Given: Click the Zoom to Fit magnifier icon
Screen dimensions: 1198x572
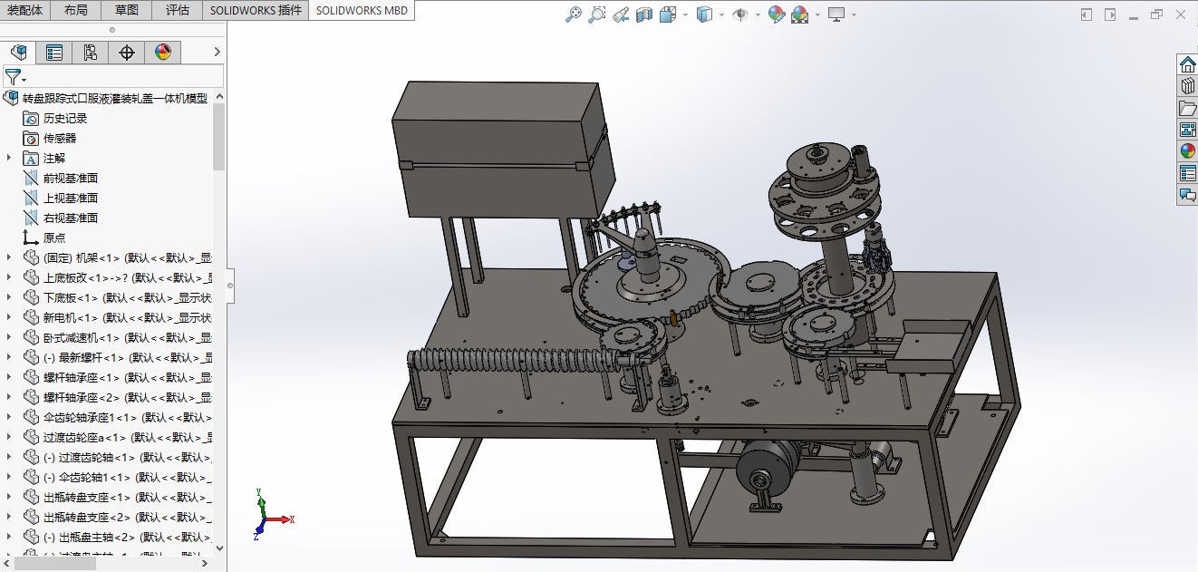Looking at the screenshot, I should click(x=573, y=15).
